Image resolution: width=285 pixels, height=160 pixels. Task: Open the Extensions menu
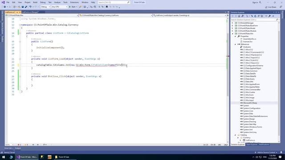pyautogui.click(x=74, y=2)
